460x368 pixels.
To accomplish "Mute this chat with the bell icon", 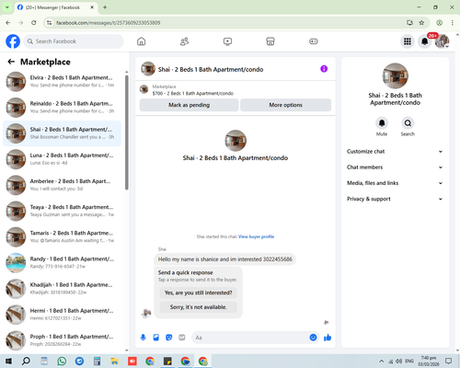I will pyautogui.click(x=382, y=123).
